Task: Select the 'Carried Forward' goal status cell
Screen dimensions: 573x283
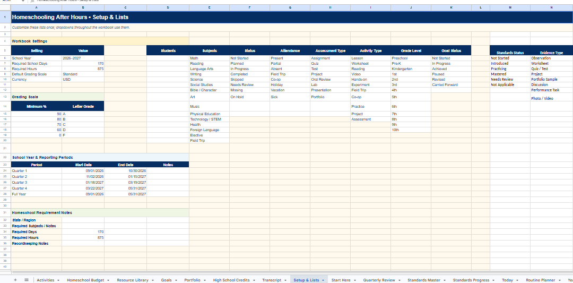Action: [451, 85]
